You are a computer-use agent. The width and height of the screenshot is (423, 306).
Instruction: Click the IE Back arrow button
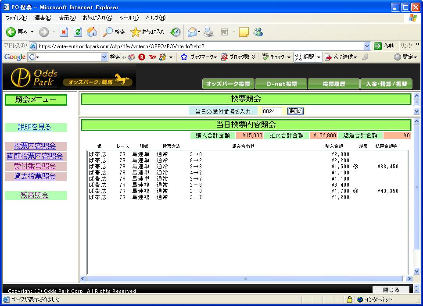(x=11, y=32)
